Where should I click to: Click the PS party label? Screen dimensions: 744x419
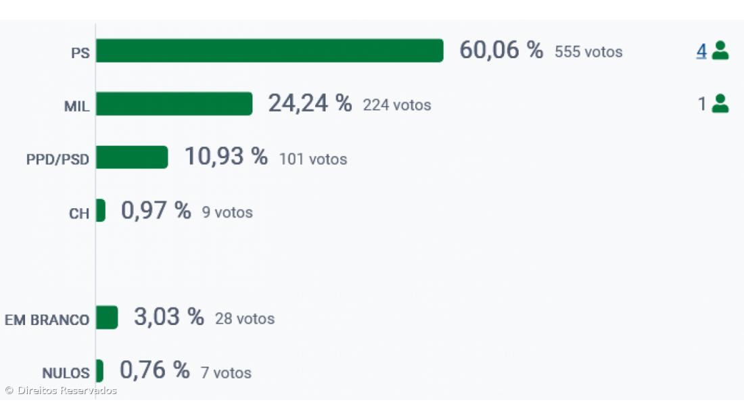click(80, 53)
